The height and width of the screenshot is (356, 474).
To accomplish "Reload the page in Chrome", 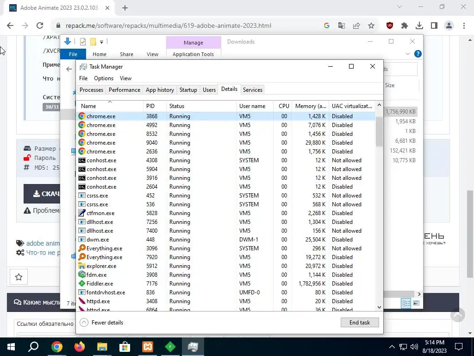I will point(40,26).
